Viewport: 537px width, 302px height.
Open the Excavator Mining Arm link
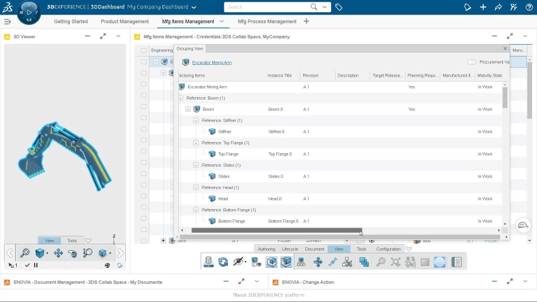coord(211,63)
